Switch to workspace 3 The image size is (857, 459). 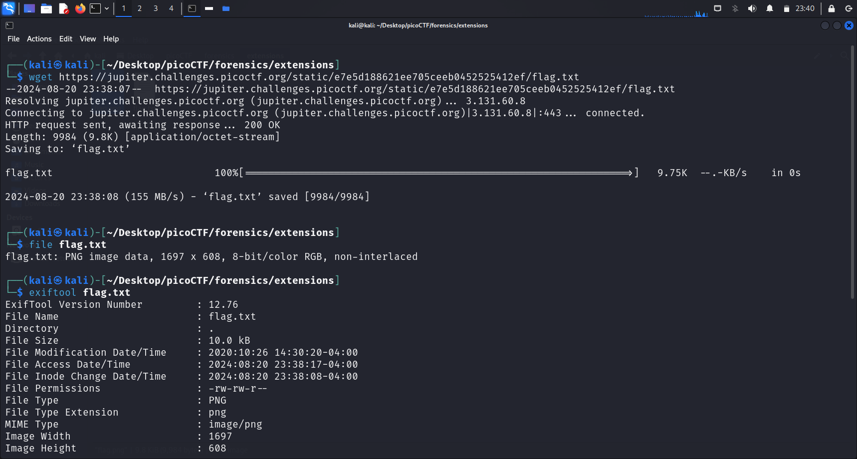[156, 8]
